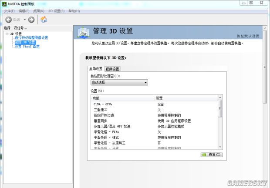
Task: Switch to 程序设置 tab
Action: click(x=112, y=69)
